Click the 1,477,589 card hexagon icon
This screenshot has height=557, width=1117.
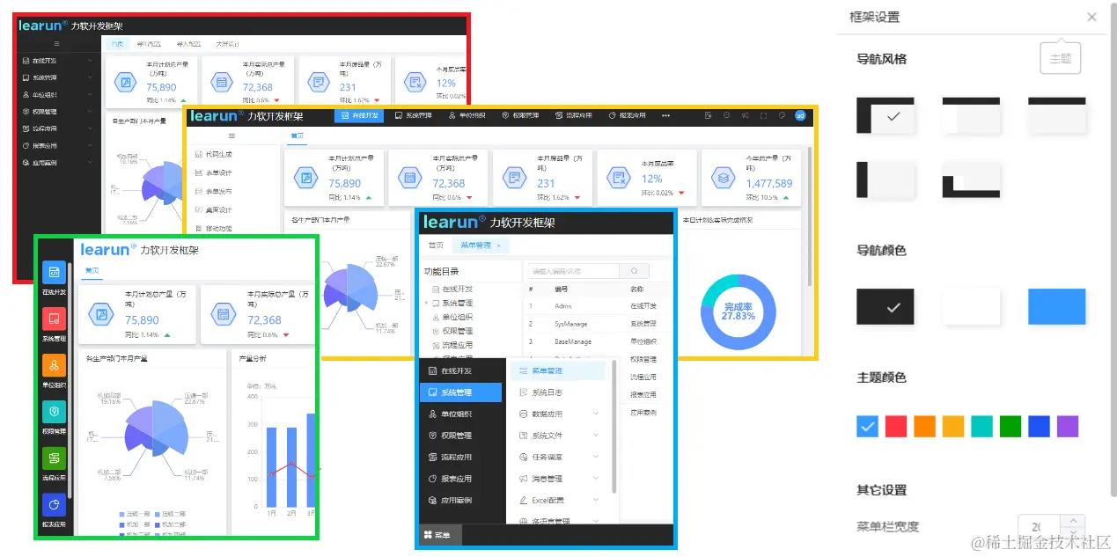[723, 179]
